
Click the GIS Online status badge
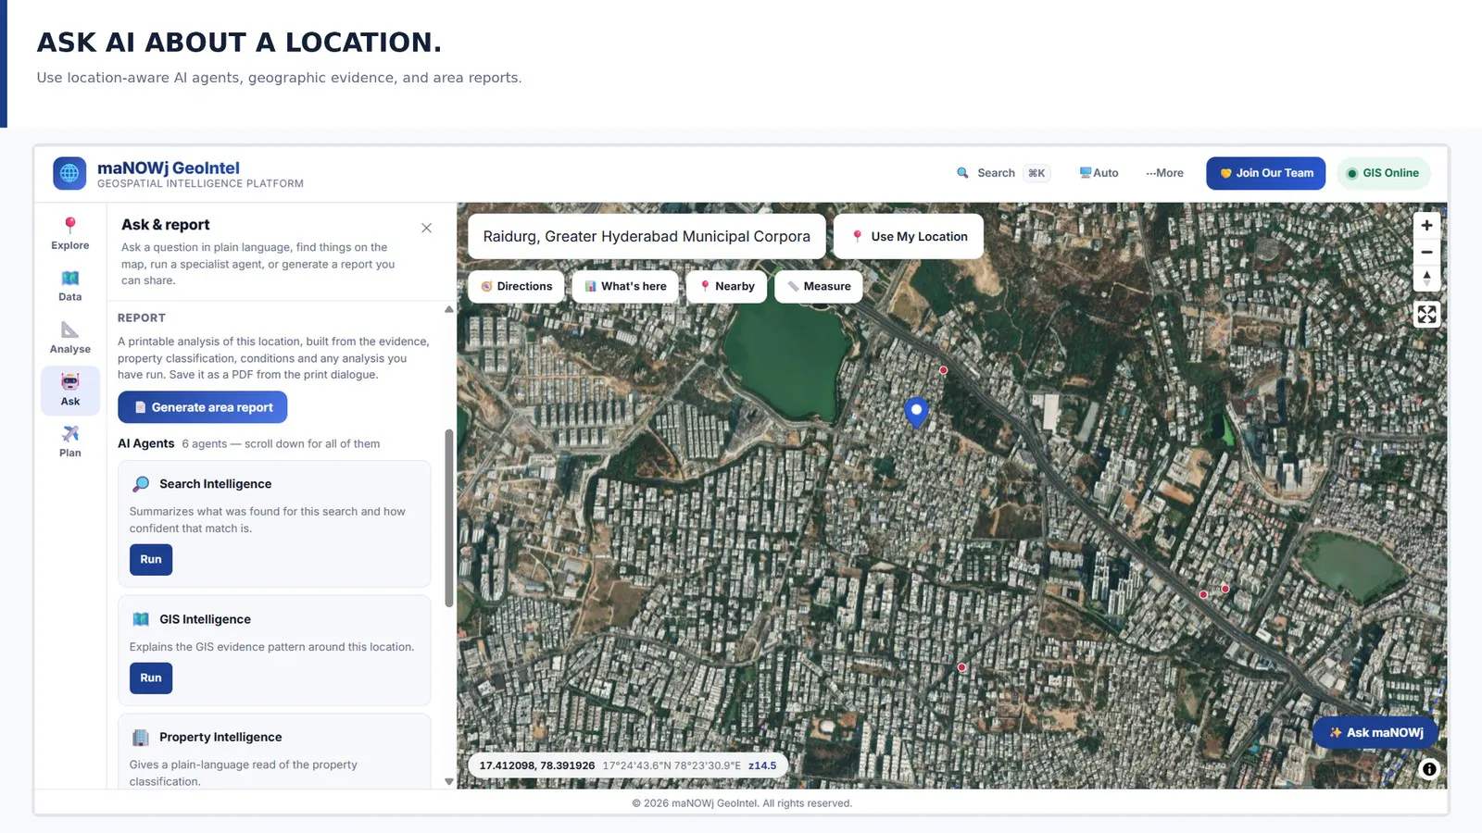point(1384,173)
